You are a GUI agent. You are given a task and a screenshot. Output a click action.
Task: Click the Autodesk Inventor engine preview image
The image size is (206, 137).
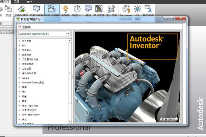(x=128, y=77)
